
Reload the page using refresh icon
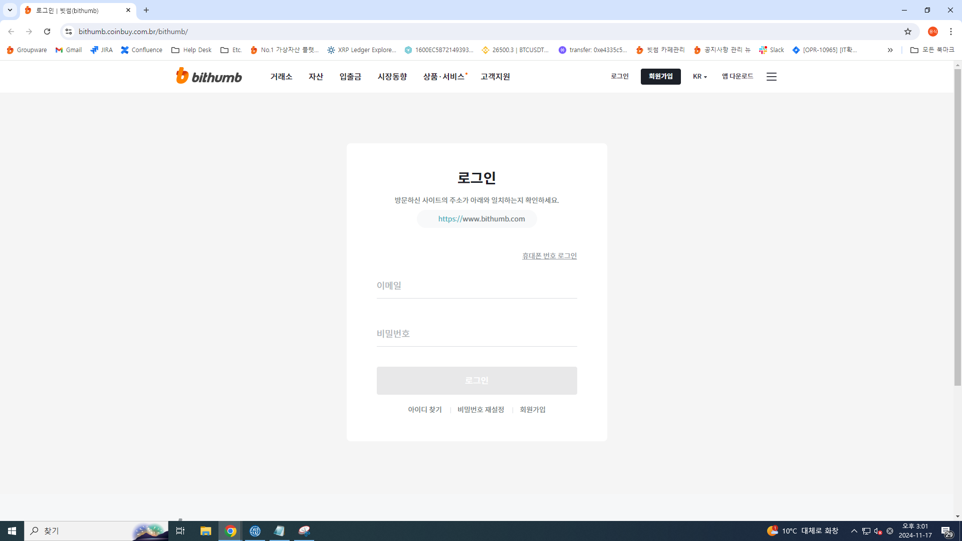47,32
